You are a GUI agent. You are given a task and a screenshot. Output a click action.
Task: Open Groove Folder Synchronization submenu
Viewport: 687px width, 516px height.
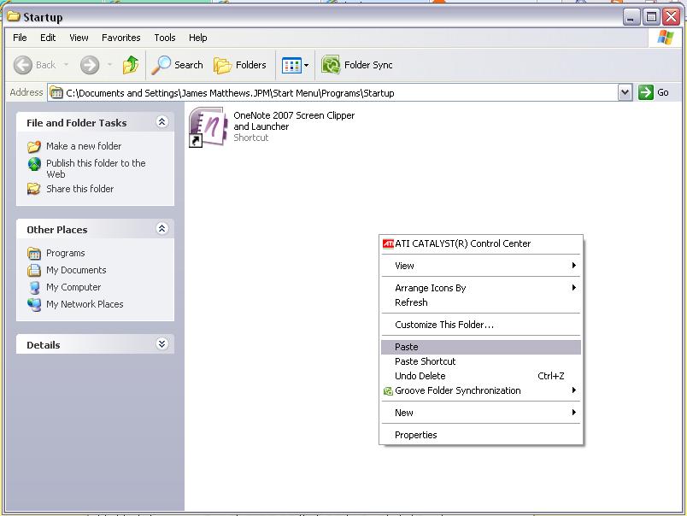481,390
